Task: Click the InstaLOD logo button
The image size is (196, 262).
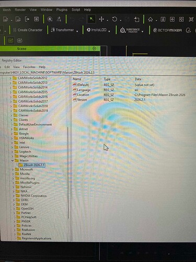Action: (x=97, y=30)
